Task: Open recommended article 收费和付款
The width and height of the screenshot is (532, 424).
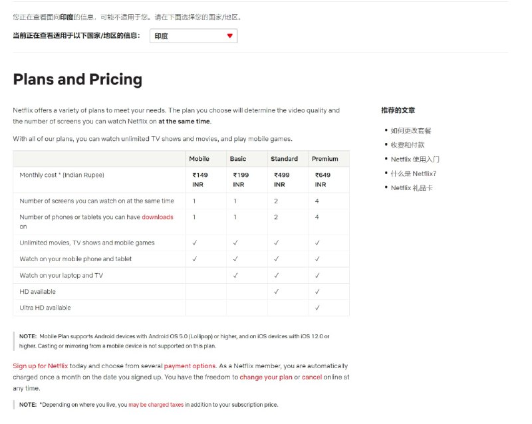Action: point(408,145)
